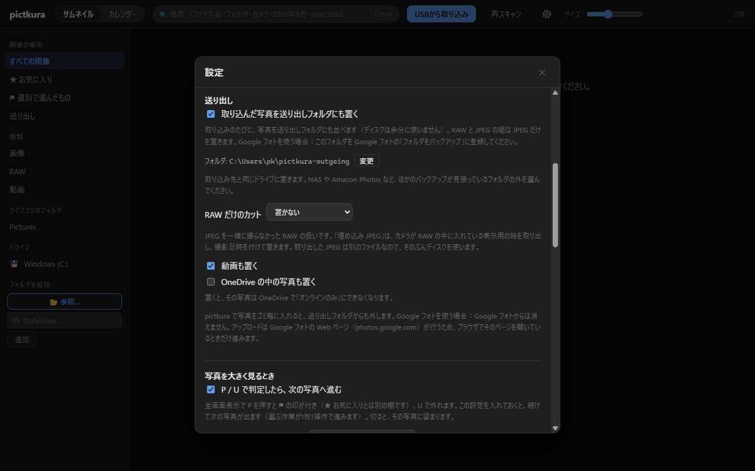Click the pictkura logo text

[27, 14]
